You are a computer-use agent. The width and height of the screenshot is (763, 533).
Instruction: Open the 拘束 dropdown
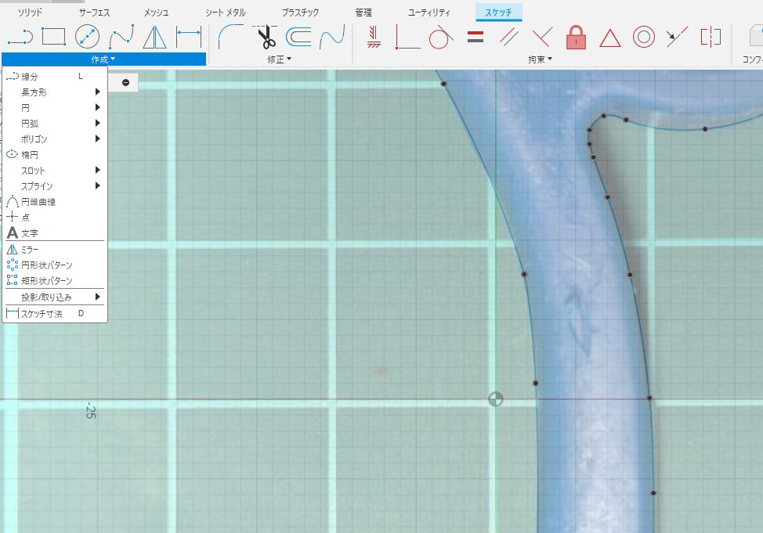pos(541,59)
